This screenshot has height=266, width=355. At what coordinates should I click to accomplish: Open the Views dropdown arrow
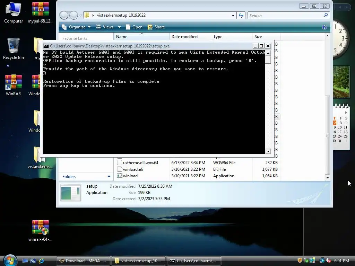[x=119, y=27]
